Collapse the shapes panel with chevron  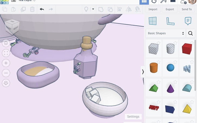coord(143,72)
